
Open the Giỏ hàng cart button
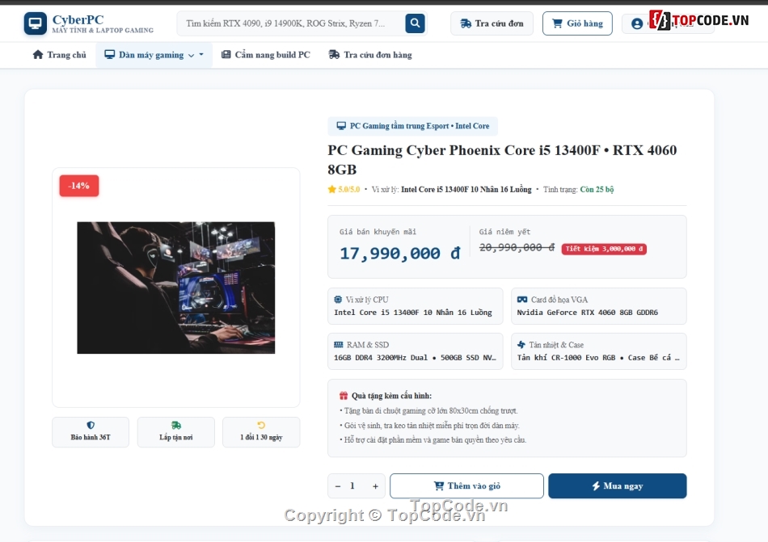point(577,23)
